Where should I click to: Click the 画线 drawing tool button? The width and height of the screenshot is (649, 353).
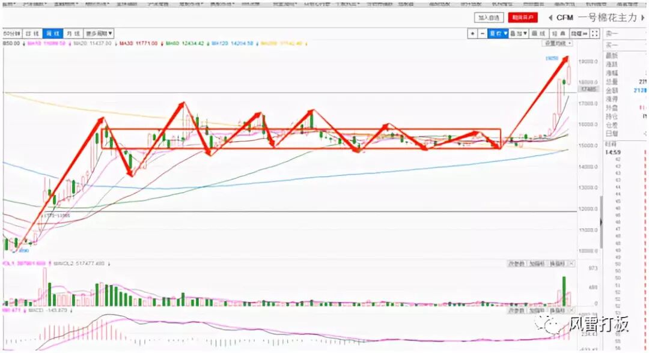(539, 34)
